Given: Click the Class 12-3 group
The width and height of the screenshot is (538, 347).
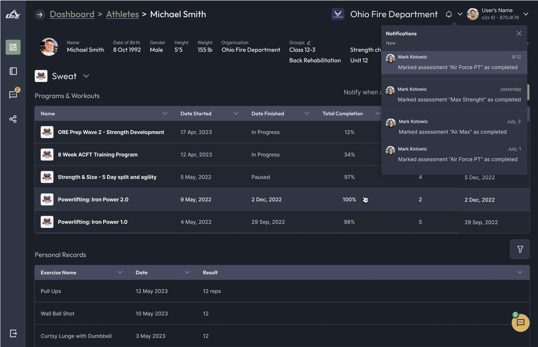Looking at the screenshot, I should click(302, 50).
